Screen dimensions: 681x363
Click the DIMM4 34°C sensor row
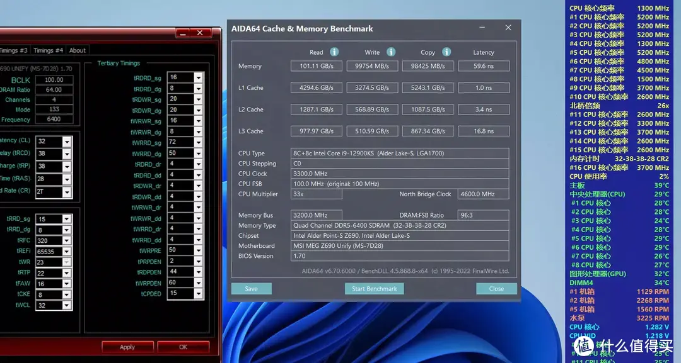click(x=619, y=282)
